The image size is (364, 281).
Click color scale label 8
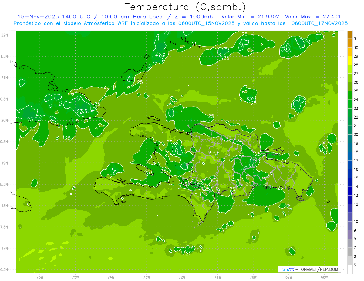355,239
